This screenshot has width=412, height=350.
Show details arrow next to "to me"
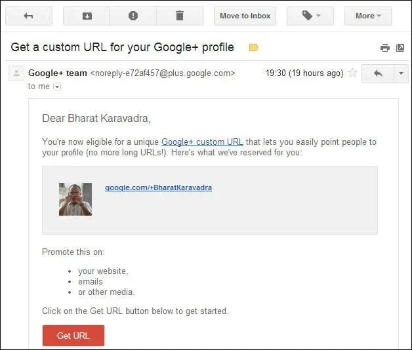[57, 87]
